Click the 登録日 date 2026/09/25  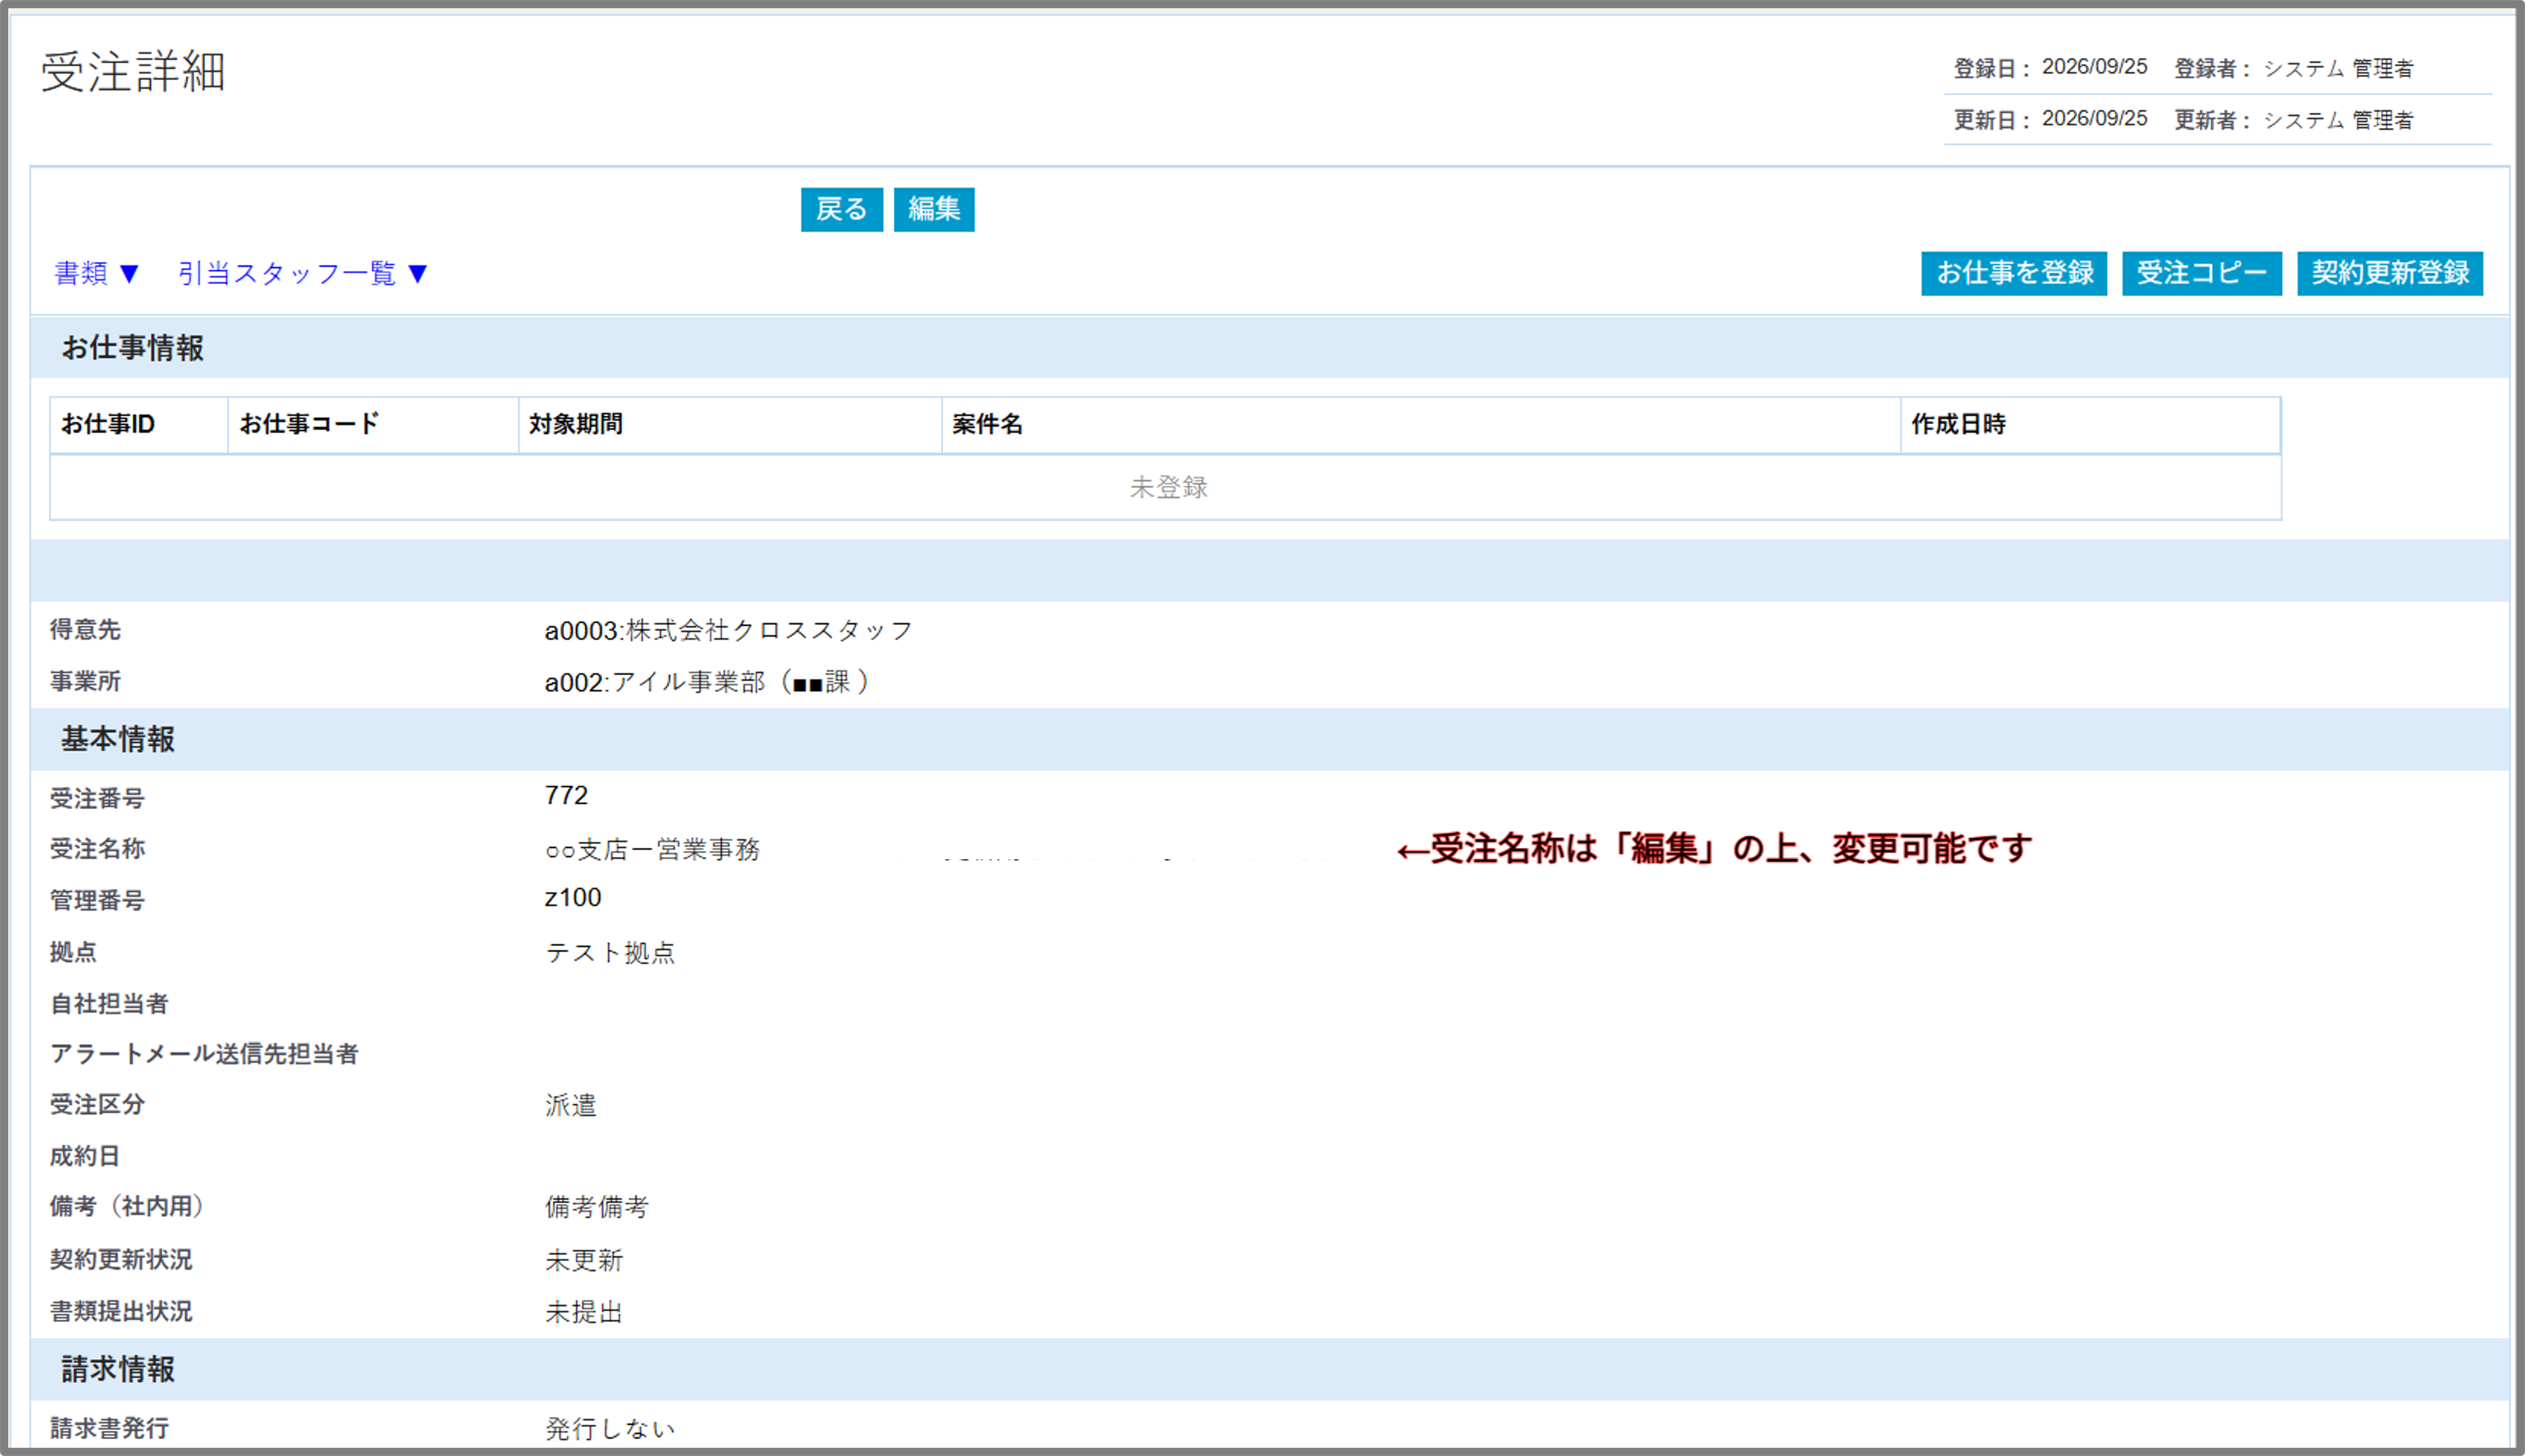(x=2094, y=67)
